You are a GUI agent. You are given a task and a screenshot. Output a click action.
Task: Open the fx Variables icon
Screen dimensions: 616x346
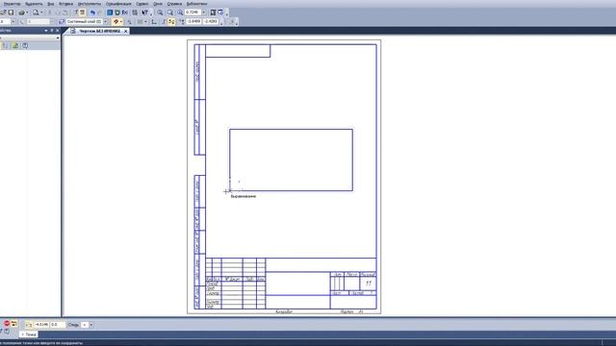tap(124, 12)
